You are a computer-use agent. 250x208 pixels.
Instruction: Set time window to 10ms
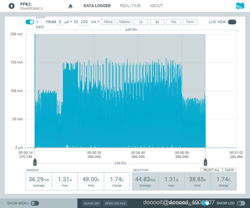[108, 22]
